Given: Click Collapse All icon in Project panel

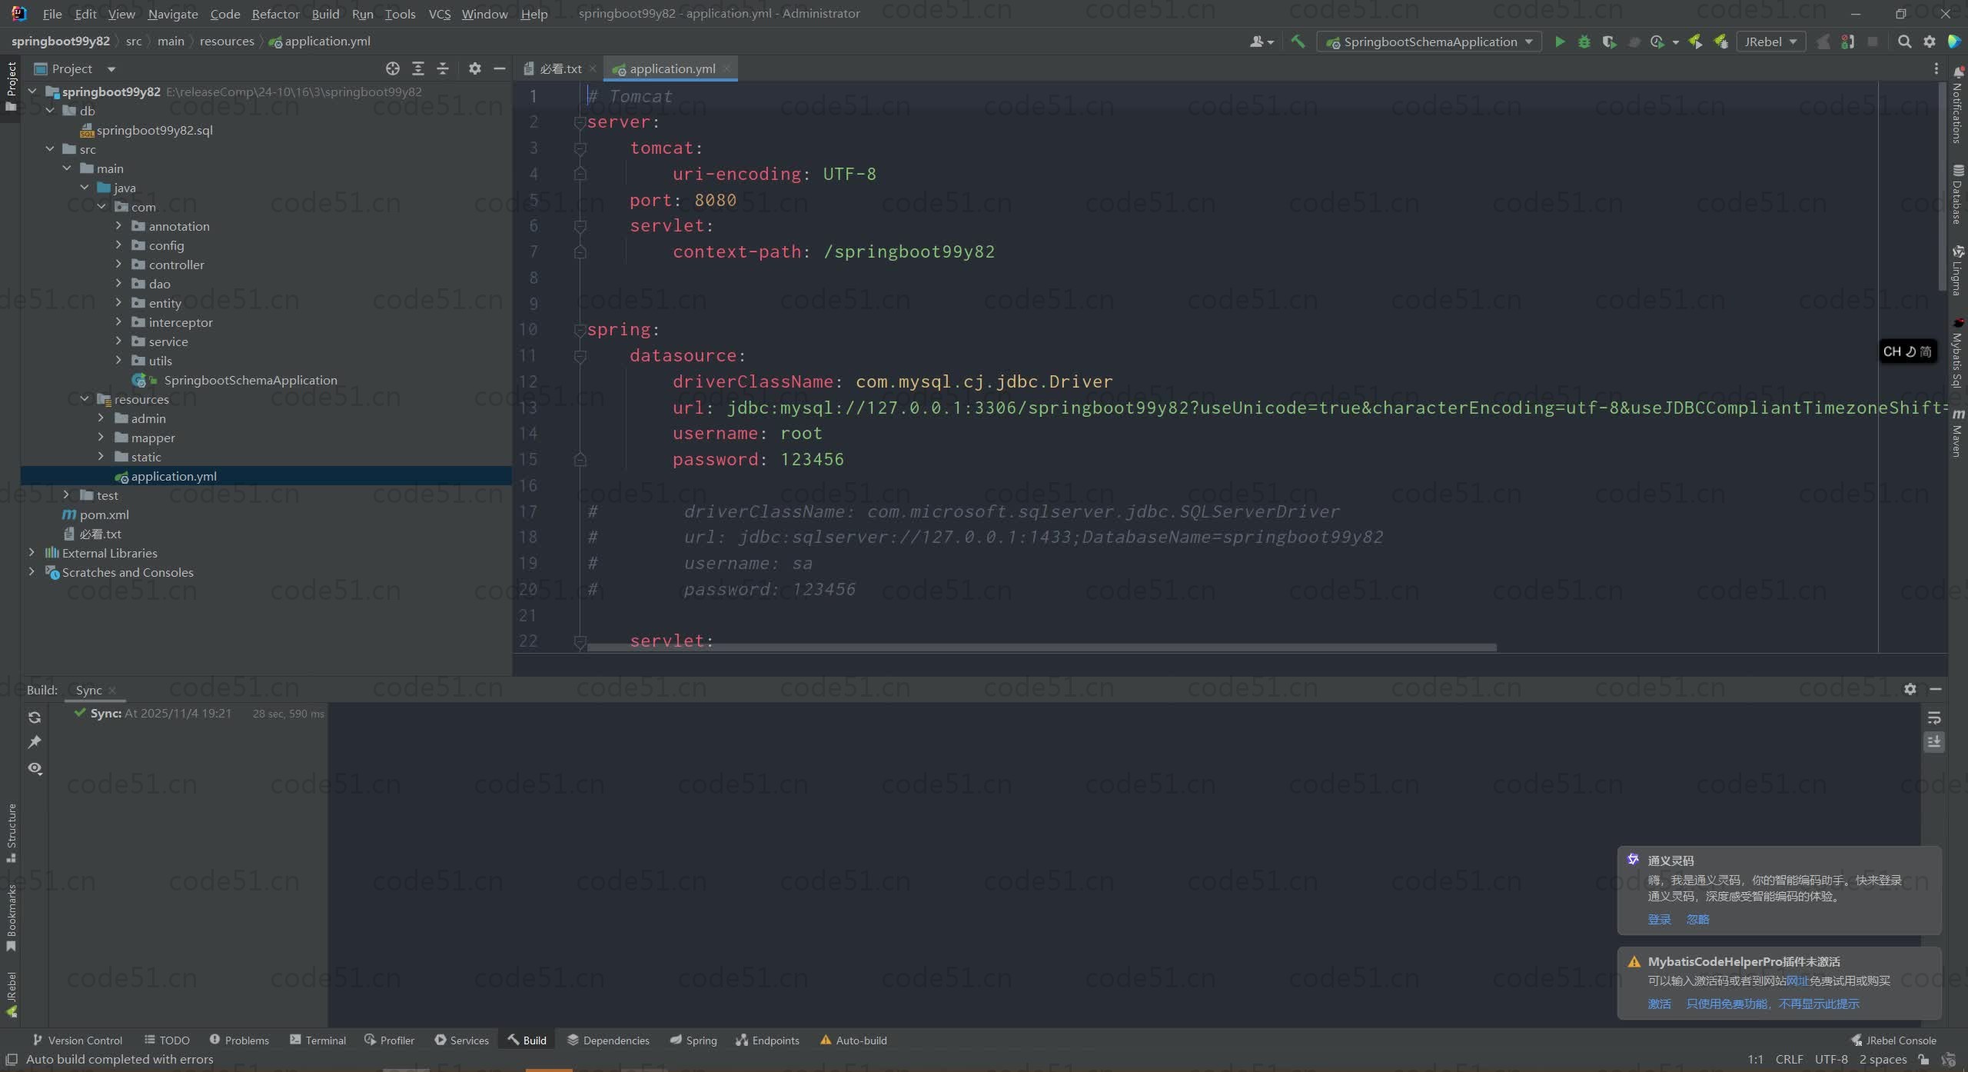Looking at the screenshot, I should [443, 68].
